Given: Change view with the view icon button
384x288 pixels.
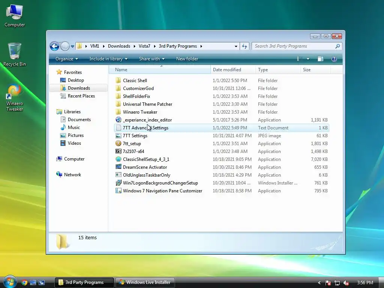Looking at the screenshot, I should 299,59.
